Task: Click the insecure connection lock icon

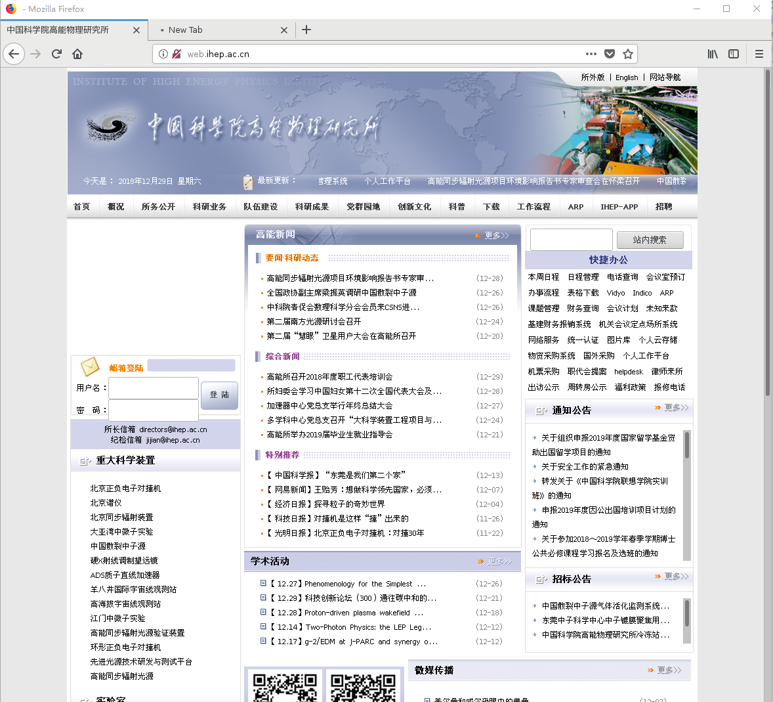Action: (x=177, y=54)
